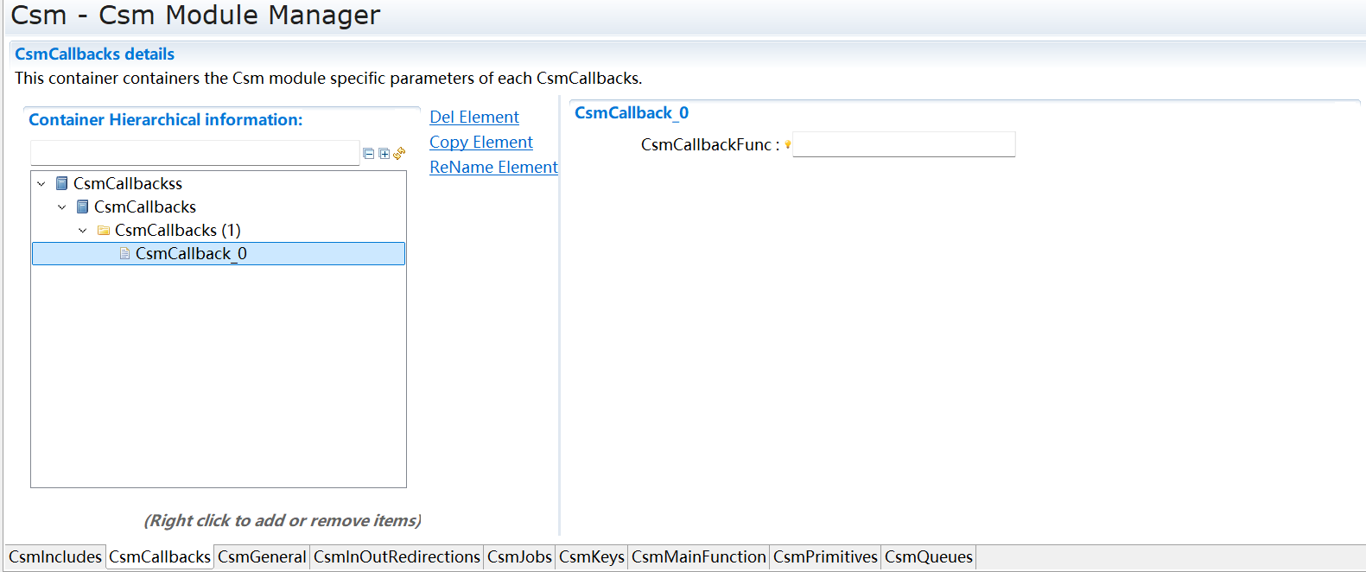Switch to the CsmGeneral tab
This screenshot has width=1366, height=572.
[x=262, y=557]
